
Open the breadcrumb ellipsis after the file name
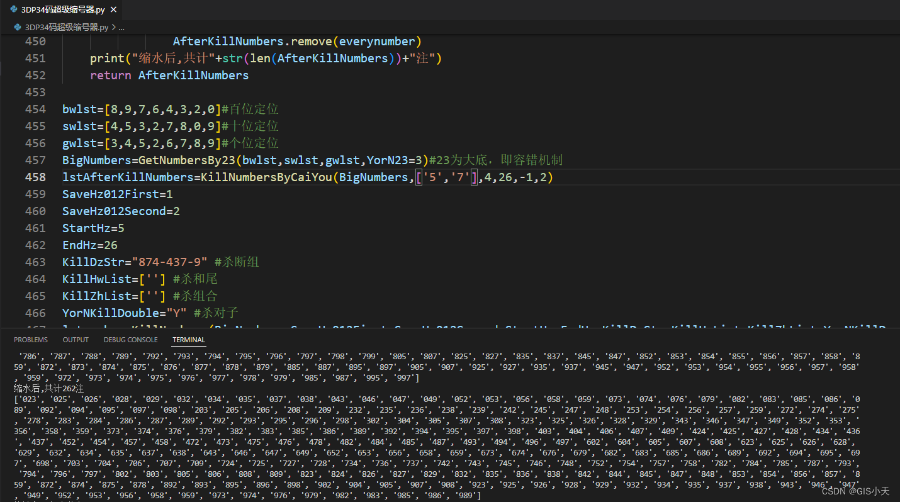[121, 27]
